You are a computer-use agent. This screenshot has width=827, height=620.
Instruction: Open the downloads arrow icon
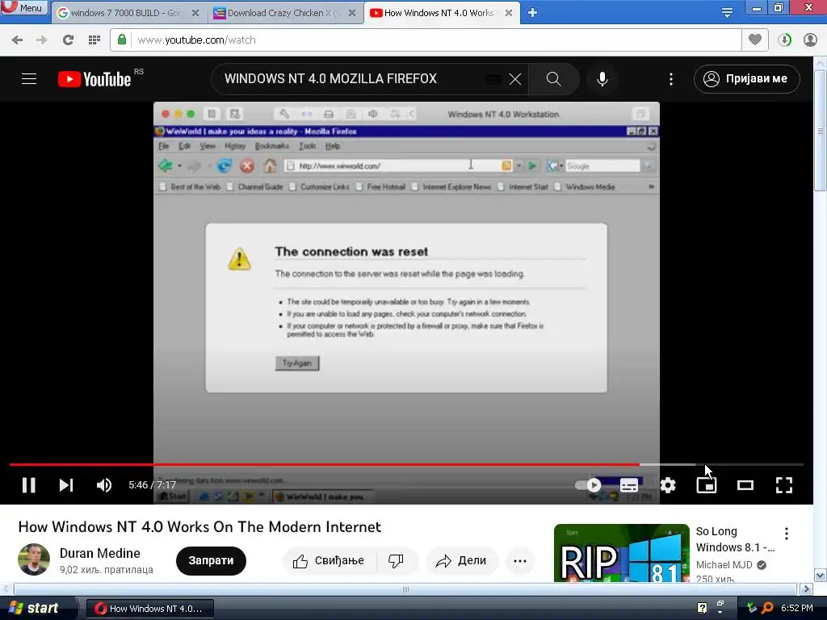coord(785,40)
